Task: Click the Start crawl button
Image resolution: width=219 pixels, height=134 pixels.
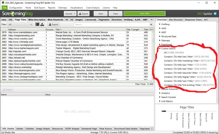Action: click(100, 14)
